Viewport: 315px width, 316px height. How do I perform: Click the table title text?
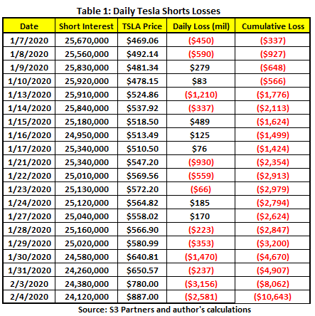[x=149, y=11]
